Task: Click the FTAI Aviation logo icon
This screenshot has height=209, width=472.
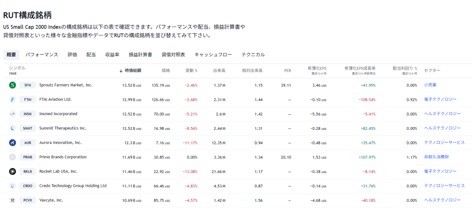Action: click(12, 99)
